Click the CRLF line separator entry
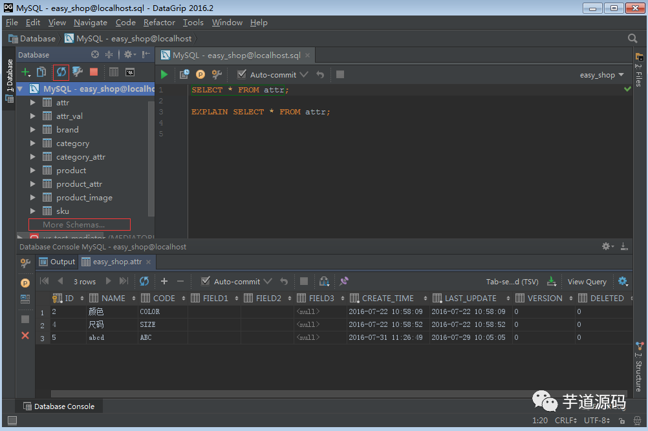The image size is (648, 431). click(x=566, y=420)
